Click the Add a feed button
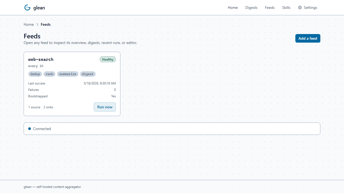The width and height of the screenshot is (344, 193). [308, 38]
